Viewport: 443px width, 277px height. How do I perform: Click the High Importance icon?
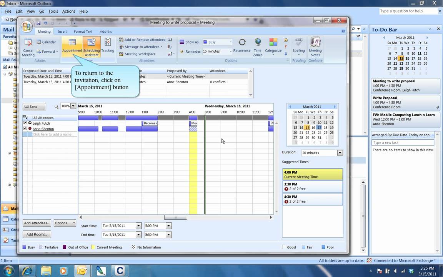pos(286,46)
